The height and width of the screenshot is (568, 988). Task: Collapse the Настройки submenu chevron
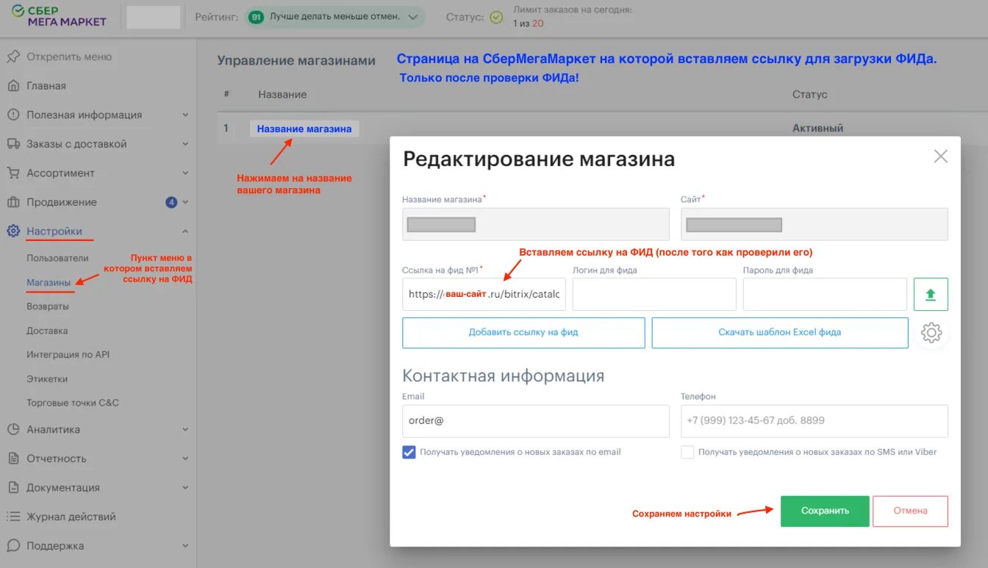[185, 231]
